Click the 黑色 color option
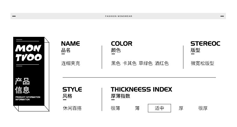Screen dimensions: 237x127 tap(116, 63)
